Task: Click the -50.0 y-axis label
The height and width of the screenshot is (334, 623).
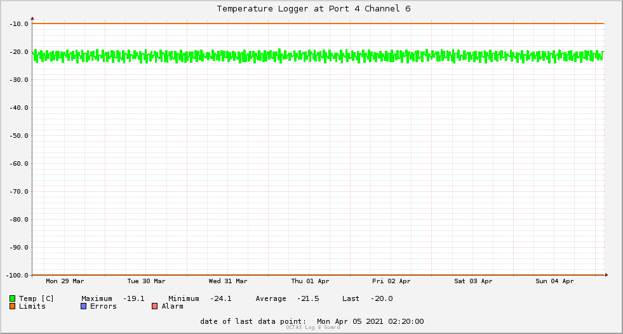Action: [18, 135]
